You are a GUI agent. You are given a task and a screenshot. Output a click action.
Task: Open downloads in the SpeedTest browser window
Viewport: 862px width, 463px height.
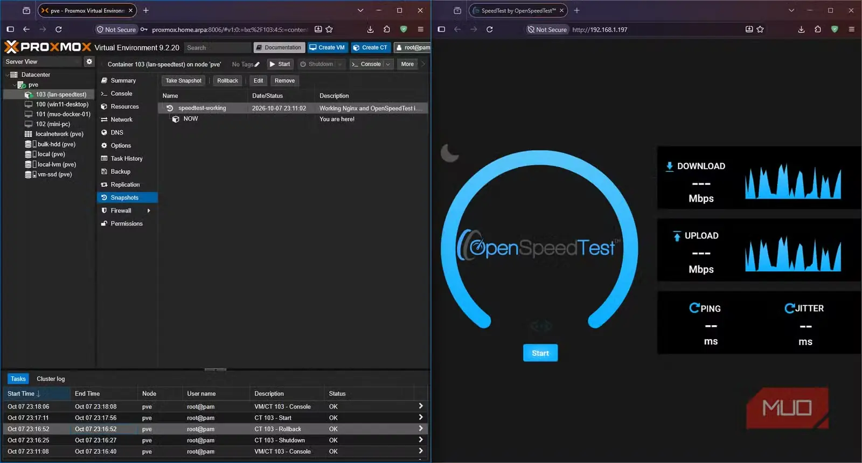[x=801, y=30]
